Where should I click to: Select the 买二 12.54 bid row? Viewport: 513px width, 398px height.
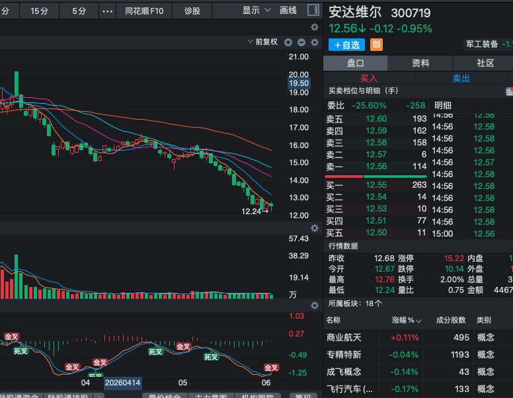(376, 197)
